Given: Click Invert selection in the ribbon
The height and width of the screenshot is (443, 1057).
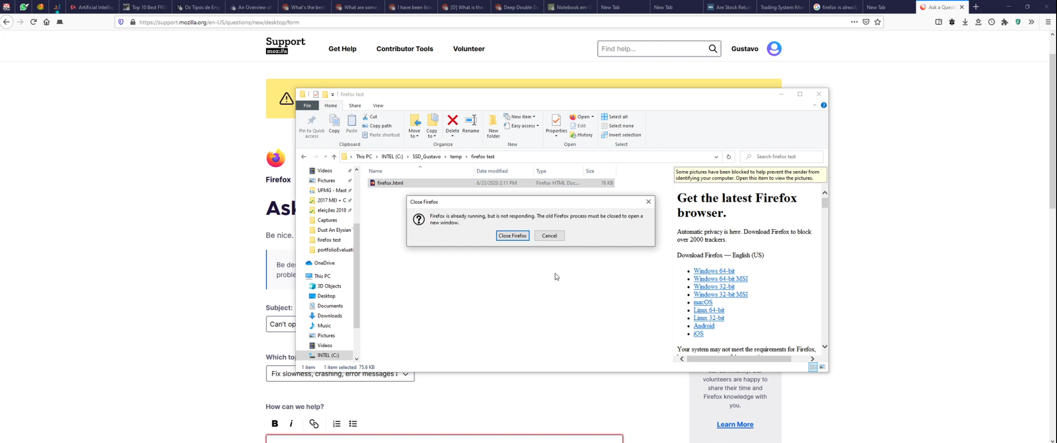Looking at the screenshot, I should (x=621, y=135).
